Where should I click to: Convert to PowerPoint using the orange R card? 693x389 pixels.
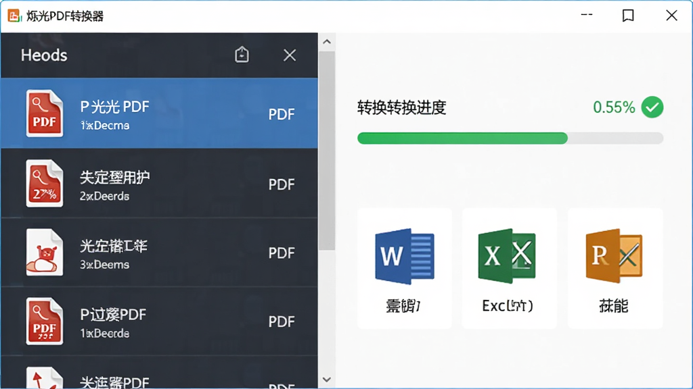(615, 268)
